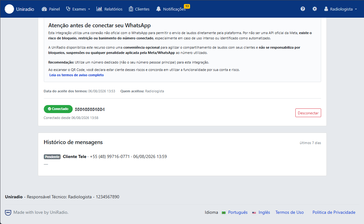Image resolution: width=364 pixels, height=224 pixels.
Task: Click the Cliente Tele message entry
Action: (75, 156)
